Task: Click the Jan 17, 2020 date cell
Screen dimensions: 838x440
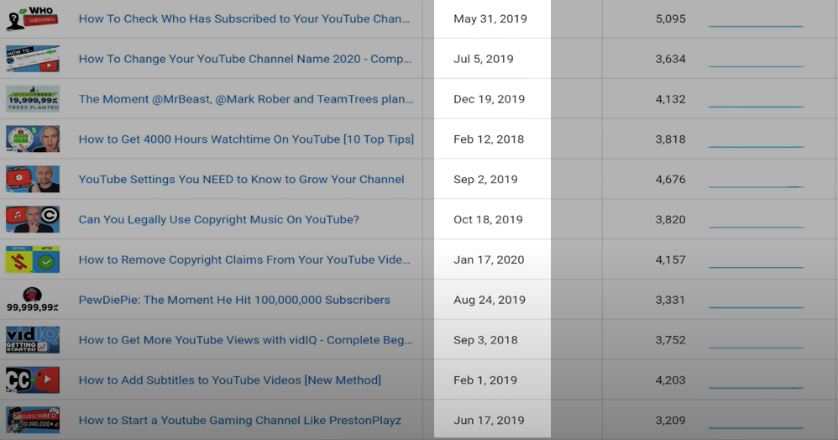Action: (492, 259)
